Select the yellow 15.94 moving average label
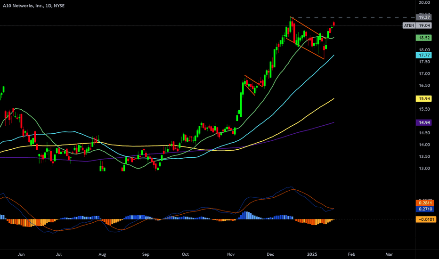Screen dimensions: 439x259 [424, 98]
